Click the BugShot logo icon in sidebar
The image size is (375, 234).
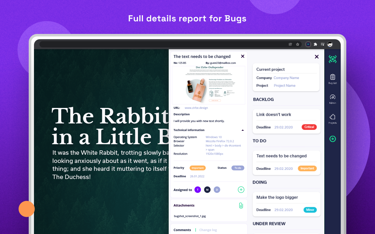point(333,59)
